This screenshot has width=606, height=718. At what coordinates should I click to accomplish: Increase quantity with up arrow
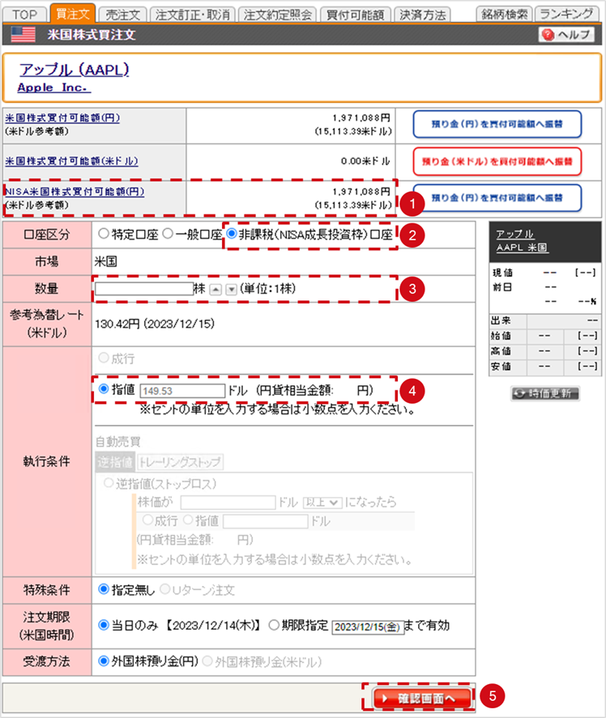coord(216,290)
